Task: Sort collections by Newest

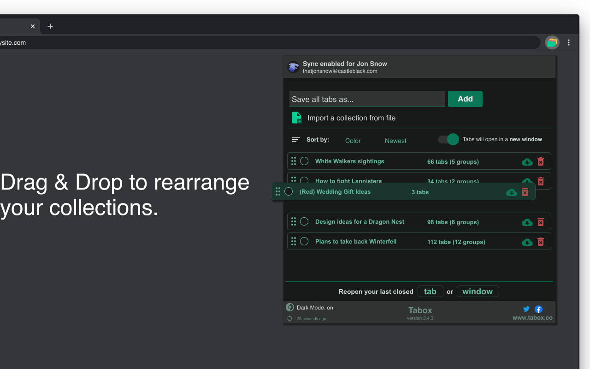Action: 395,141
